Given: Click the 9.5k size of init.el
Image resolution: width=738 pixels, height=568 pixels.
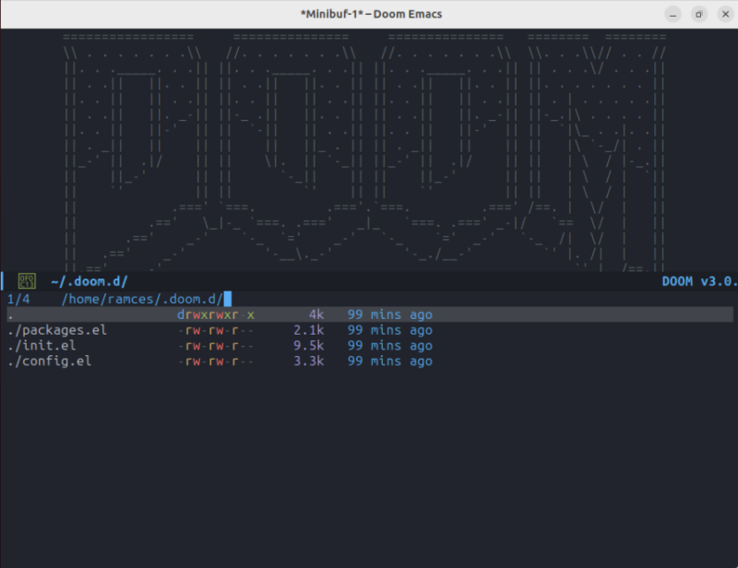Looking at the screenshot, I should click(x=311, y=345).
